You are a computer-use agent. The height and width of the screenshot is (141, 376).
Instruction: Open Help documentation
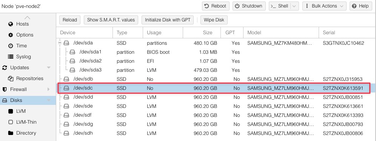coord(361,6)
